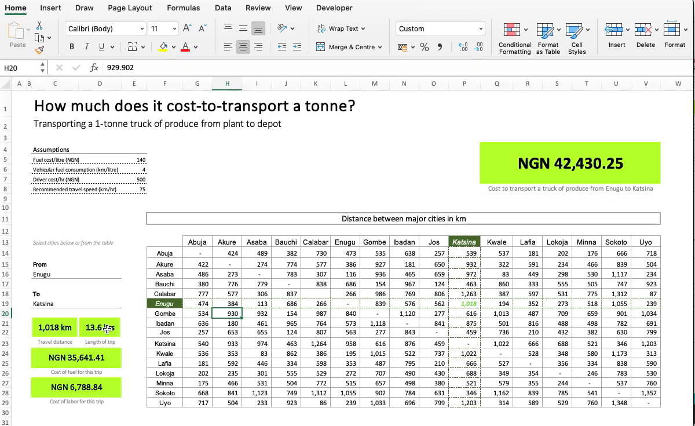695x426 pixels.
Task: Increase font size with large A icon
Action: pos(187,28)
